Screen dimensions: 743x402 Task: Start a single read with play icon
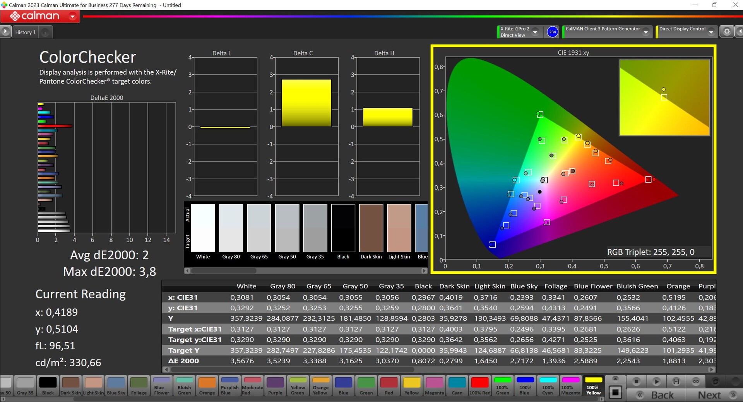(656, 381)
